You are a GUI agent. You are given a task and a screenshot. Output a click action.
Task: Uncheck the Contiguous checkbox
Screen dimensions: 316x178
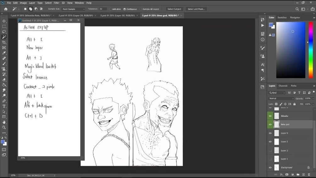click(x=125, y=9)
